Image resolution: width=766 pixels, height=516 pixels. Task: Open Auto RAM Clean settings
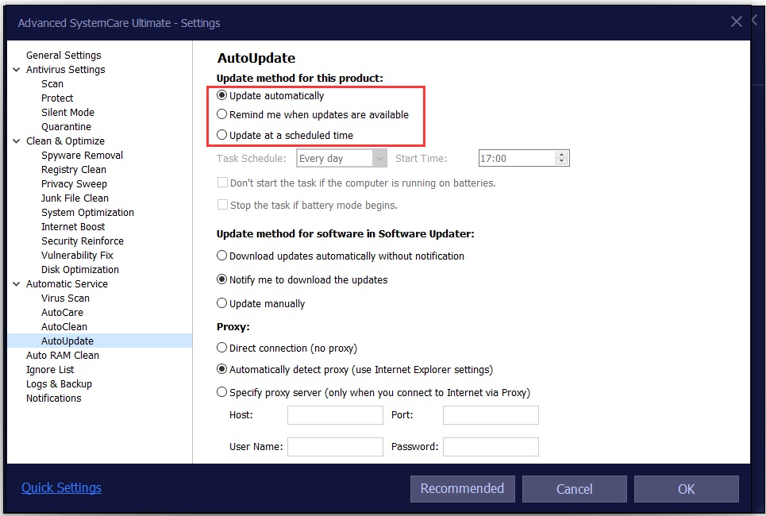(63, 355)
